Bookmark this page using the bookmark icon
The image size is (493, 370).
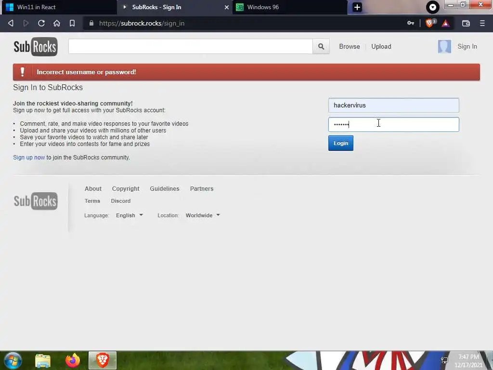tap(72, 23)
